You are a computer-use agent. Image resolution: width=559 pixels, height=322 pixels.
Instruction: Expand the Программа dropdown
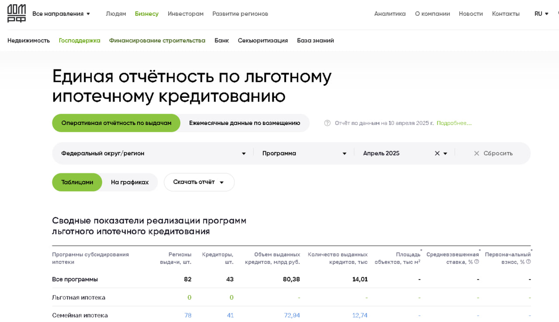pyautogui.click(x=304, y=153)
